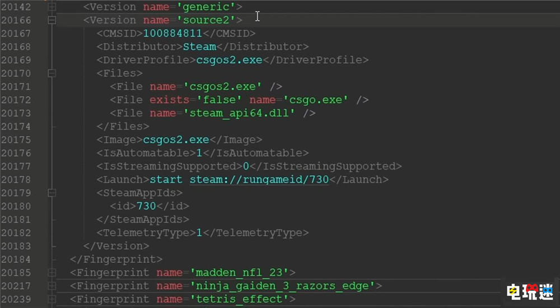Click the 'ninja_gaiden_3_razors_edge' fingerprint name
The width and height of the screenshot is (560, 308).
[282, 286]
